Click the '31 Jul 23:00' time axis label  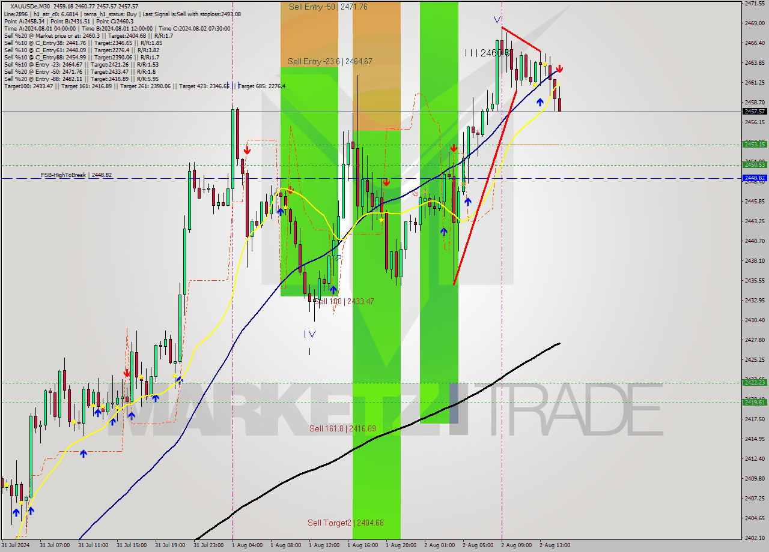(x=208, y=545)
